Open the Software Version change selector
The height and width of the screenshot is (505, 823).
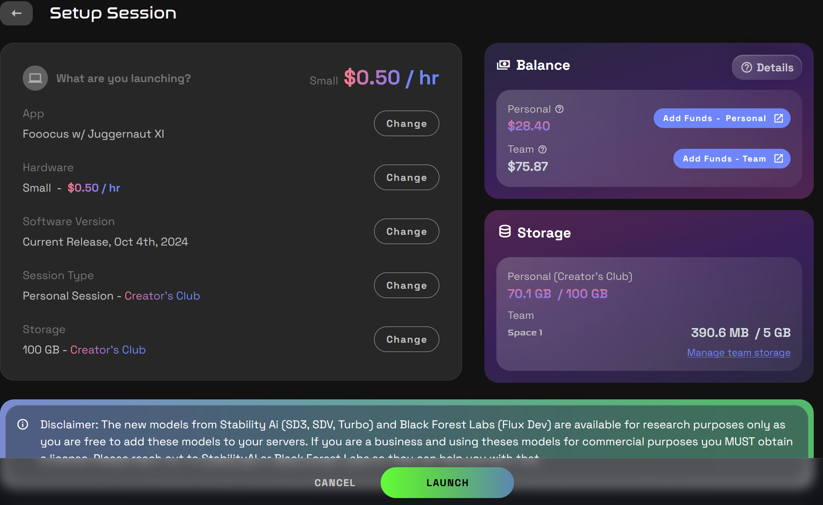(x=406, y=231)
